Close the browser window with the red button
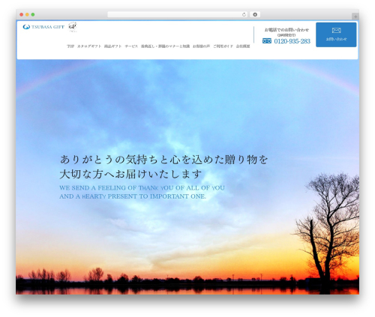The image size is (375, 317). point(22,14)
